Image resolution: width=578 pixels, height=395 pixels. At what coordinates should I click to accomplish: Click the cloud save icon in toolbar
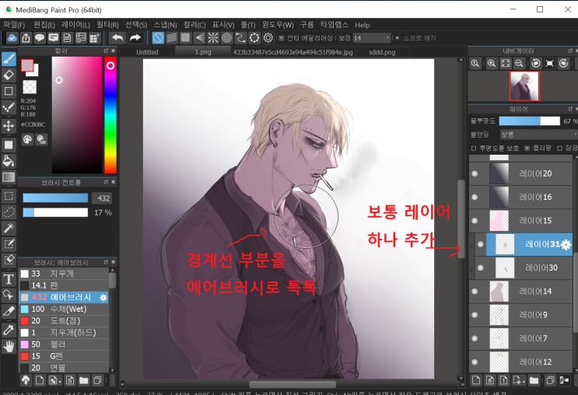click(x=12, y=37)
